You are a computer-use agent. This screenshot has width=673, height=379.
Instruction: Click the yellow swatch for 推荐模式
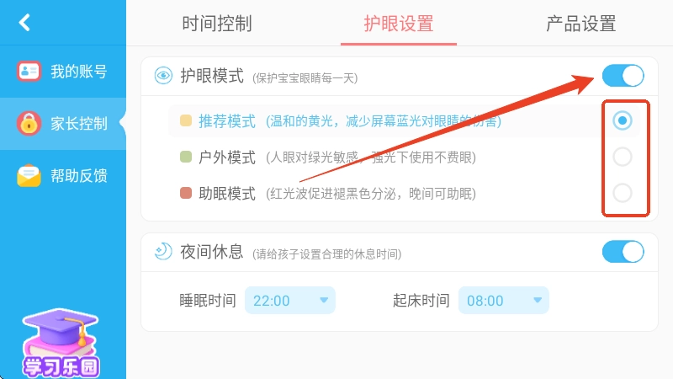[x=186, y=121]
